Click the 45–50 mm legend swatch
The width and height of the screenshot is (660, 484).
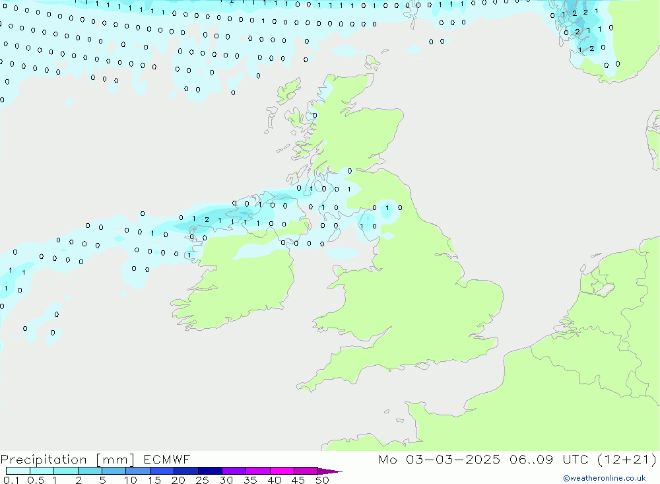point(306,471)
